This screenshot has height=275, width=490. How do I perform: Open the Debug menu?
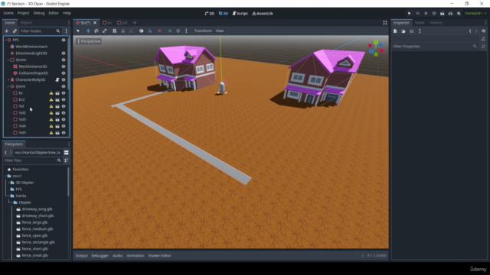click(39, 13)
